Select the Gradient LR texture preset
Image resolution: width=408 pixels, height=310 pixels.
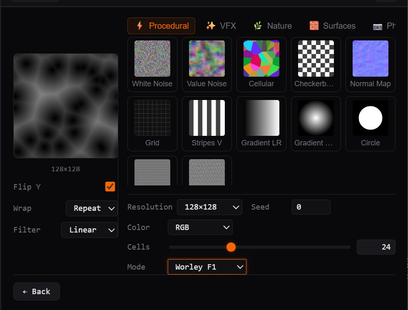pos(261,124)
